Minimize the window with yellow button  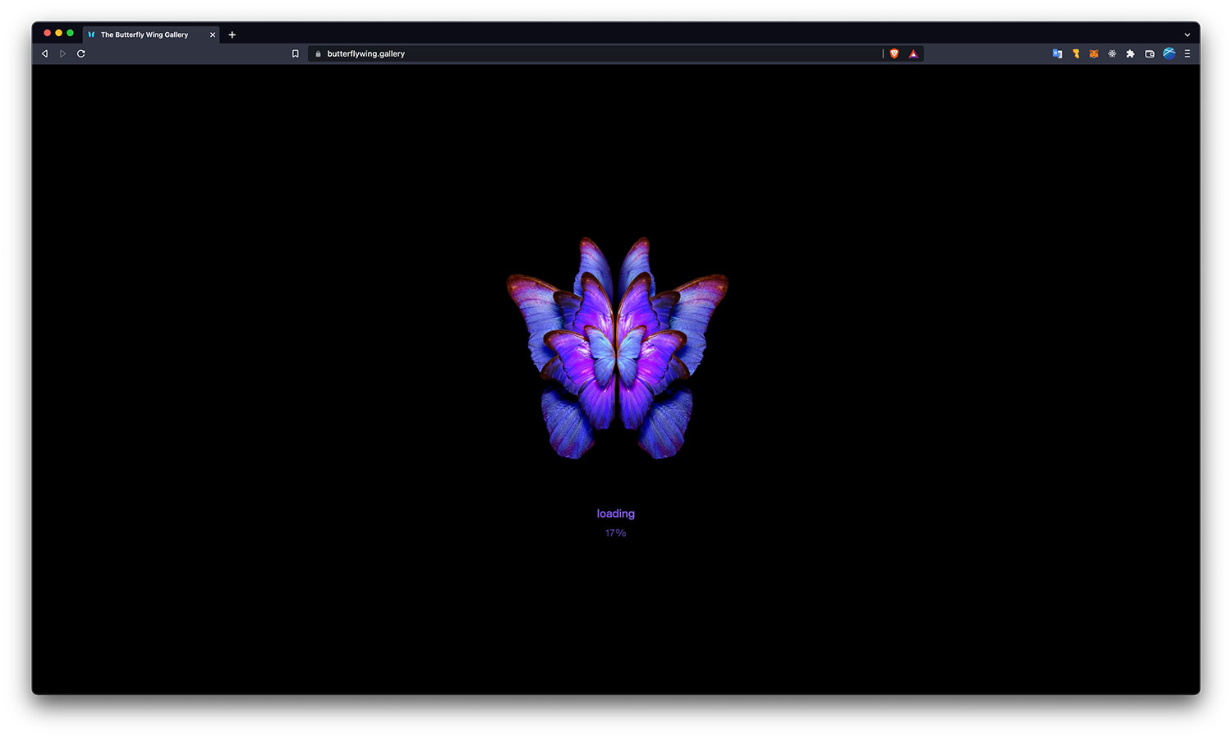coord(59,33)
